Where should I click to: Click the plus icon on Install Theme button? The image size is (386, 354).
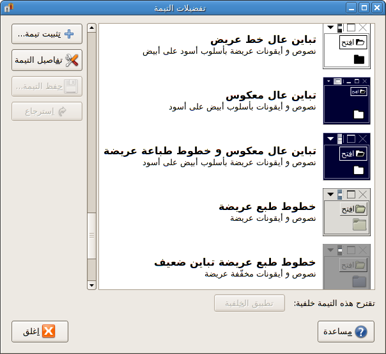tap(70, 34)
